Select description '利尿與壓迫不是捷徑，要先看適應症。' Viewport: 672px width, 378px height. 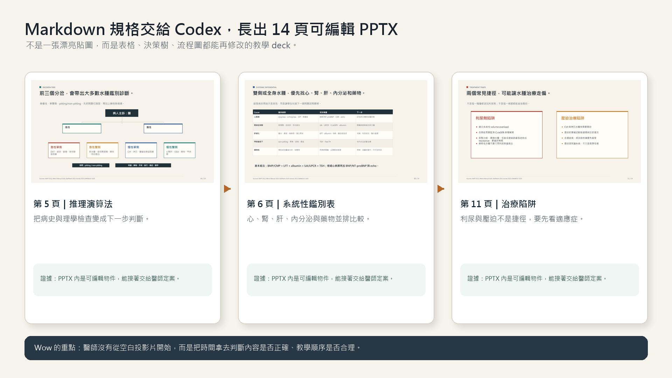click(522, 219)
